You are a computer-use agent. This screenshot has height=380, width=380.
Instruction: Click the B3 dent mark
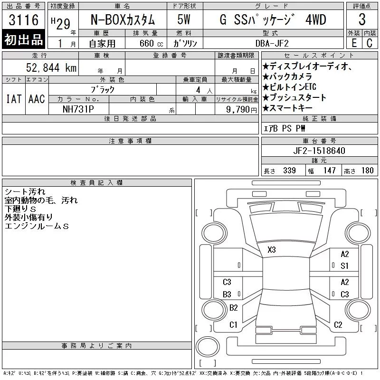tap(227, 294)
